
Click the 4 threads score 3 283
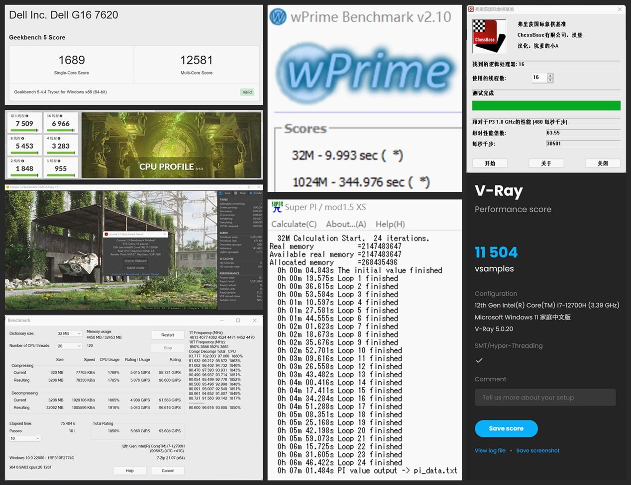[x=61, y=146]
